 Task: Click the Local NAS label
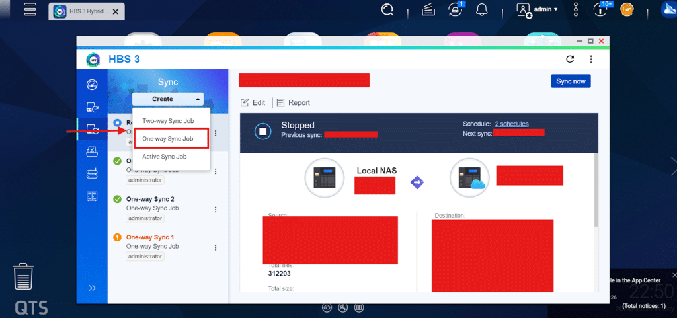point(376,171)
